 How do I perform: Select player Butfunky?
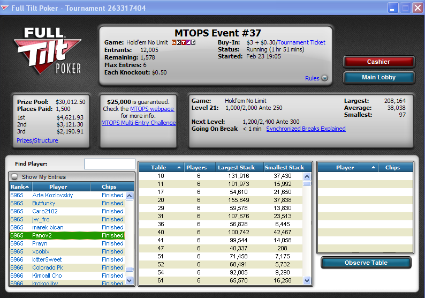tap(67, 203)
